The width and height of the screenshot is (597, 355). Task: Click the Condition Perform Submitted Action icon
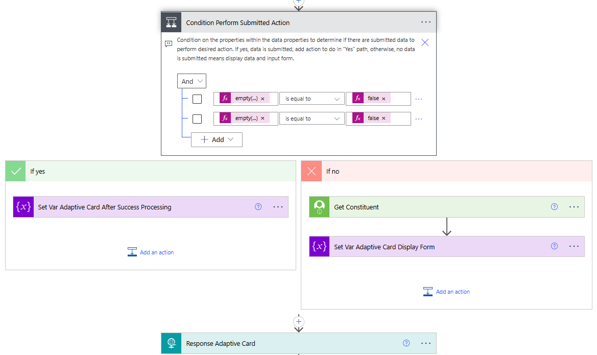tap(171, 22)
